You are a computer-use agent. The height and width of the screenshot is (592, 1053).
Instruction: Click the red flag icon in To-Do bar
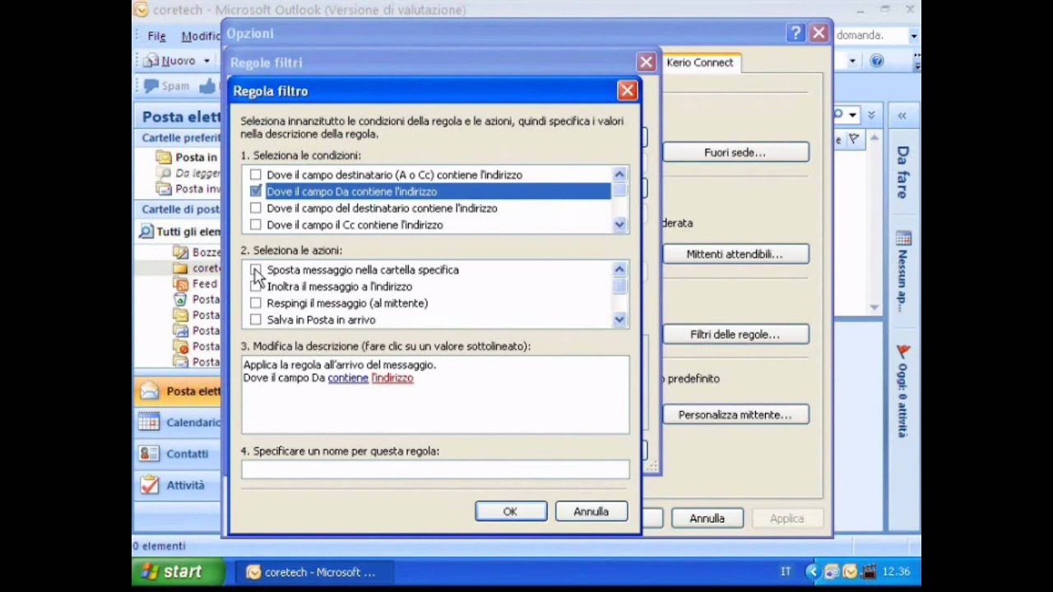(x=903, y=351)
